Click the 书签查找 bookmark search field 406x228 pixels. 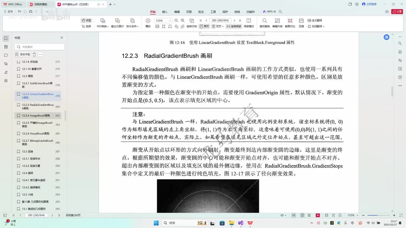(39, 47)
